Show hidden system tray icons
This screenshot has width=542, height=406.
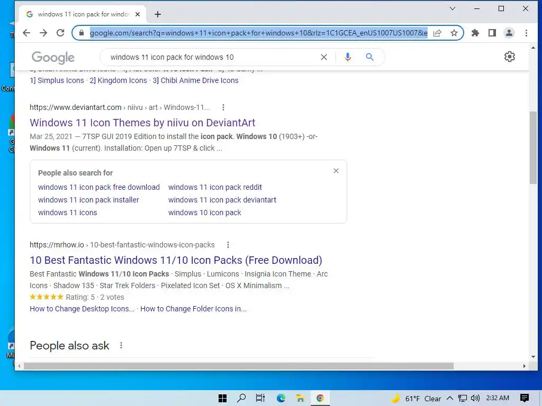coord(450,398)
